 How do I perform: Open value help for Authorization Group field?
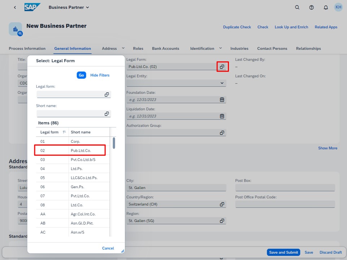point(222,133)
